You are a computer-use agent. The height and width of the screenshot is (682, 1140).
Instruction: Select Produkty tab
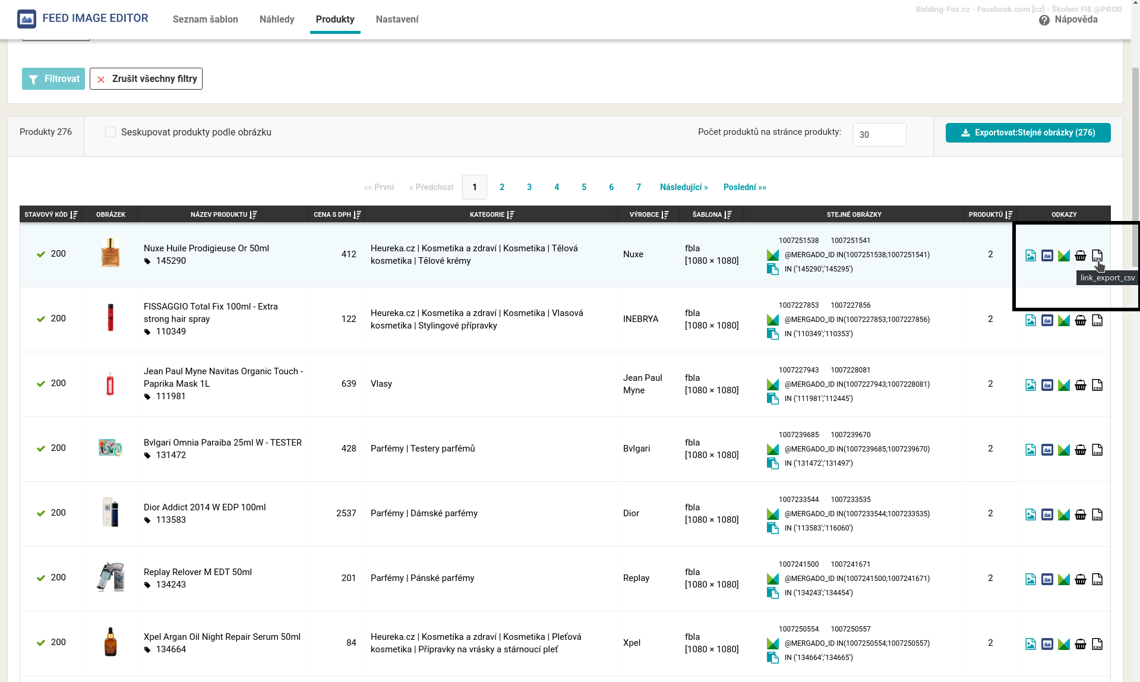point(335,19)
